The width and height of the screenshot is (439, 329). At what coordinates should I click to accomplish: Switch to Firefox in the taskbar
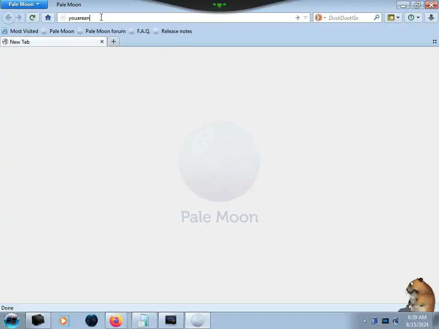tap(116, 320)
